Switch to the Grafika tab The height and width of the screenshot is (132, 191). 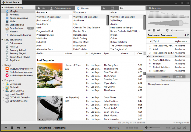[x=152, y=77]
